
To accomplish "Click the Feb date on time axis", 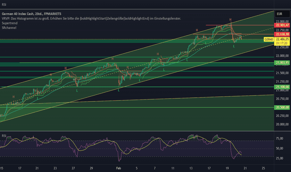I will [118, 168].
